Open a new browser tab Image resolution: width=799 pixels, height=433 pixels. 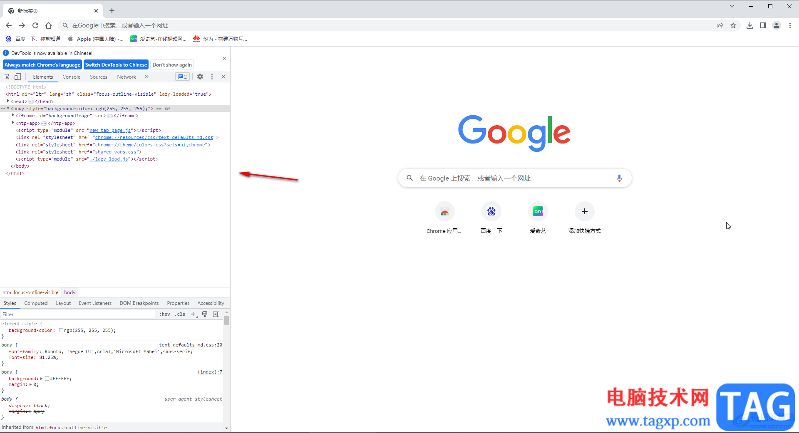point(112,11)
